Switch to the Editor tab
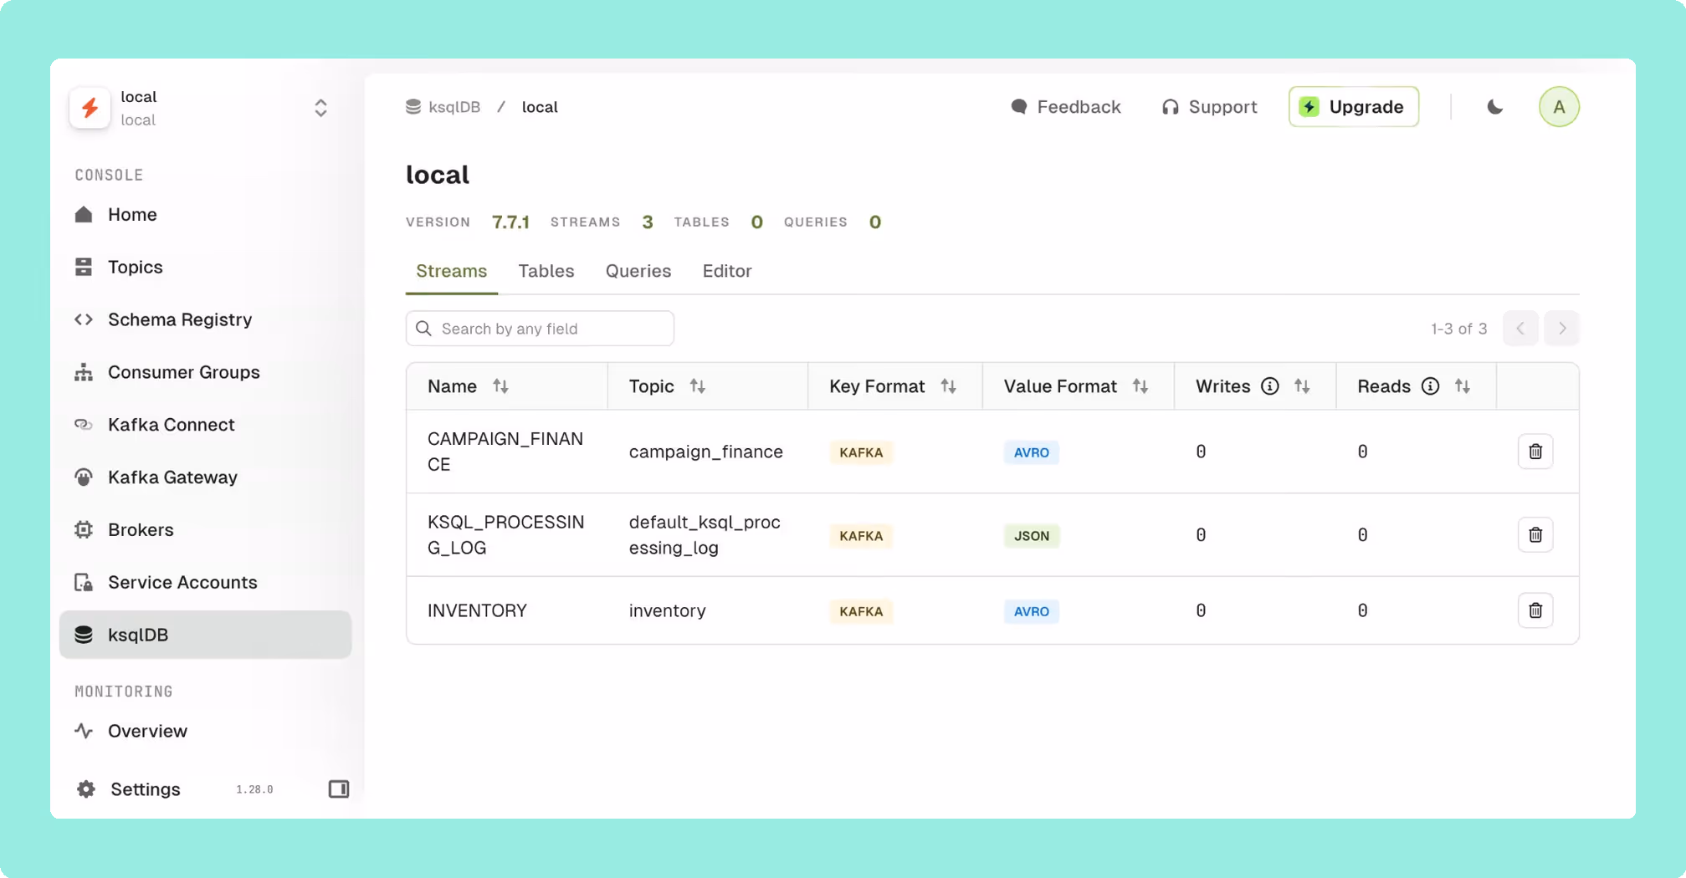The width and height of the screenshot is (1686, 878). click(727, 272)
